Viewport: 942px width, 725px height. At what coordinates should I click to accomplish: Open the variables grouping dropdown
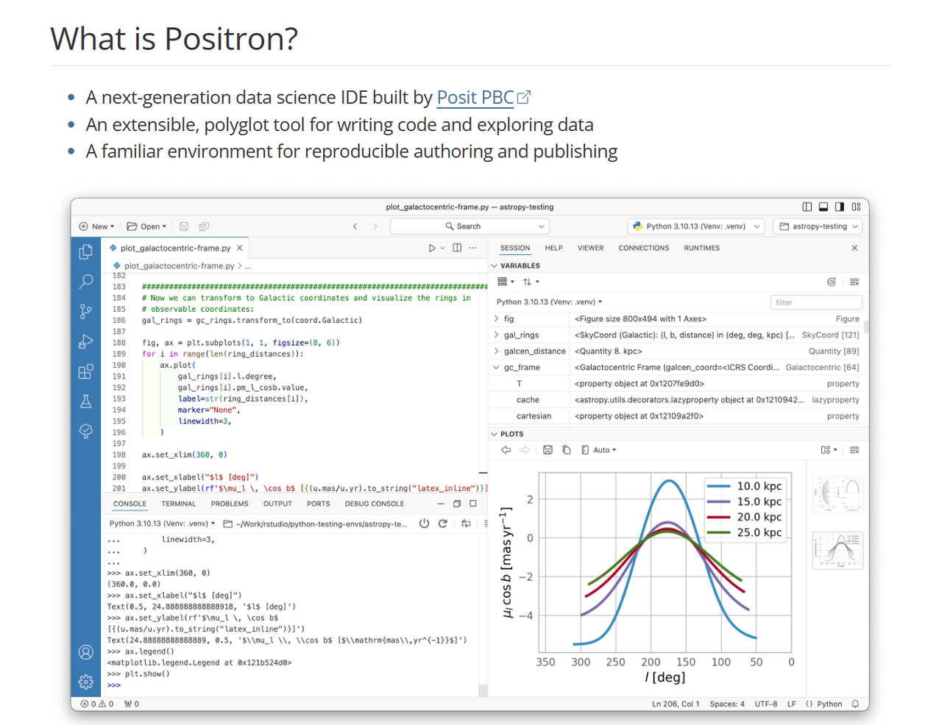(506, 282)
